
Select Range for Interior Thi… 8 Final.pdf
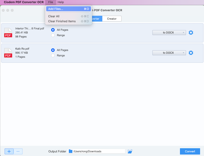pyautogui.click(x=53, y=35)
